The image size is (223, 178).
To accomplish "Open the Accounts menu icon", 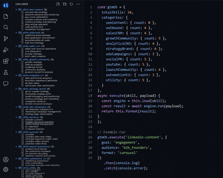I will [x=6, y=160].
